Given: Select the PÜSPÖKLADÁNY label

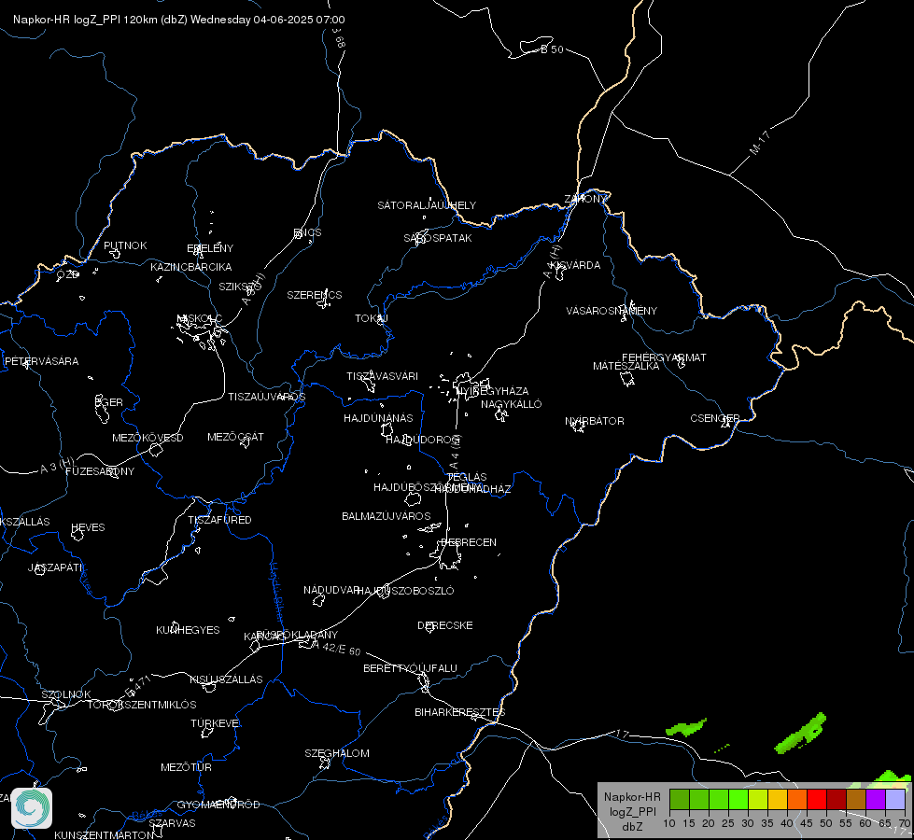Looking at the screenshot, I should (297, 635).
